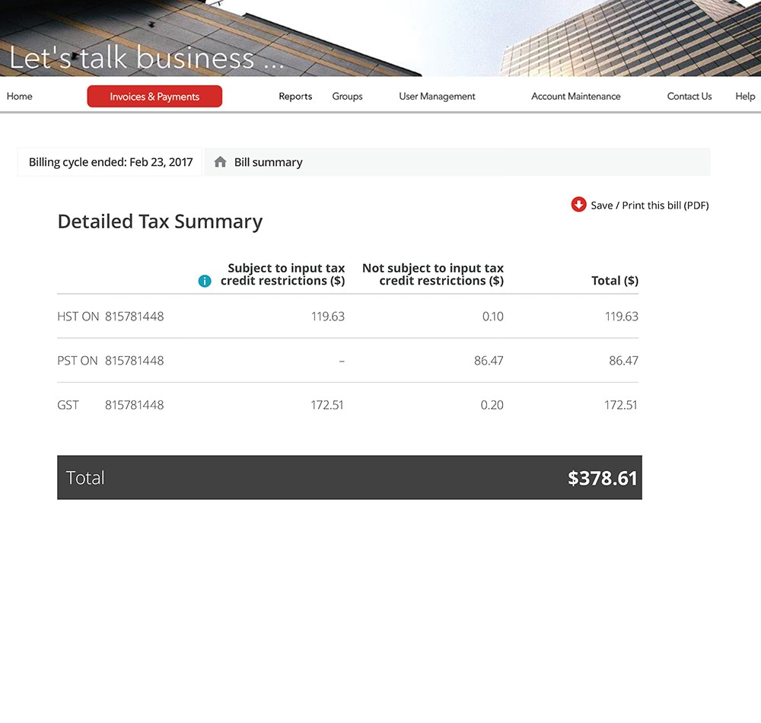Go to the Groups menu
This screenshot has width=761, height=723.
click(x=348, y=96)
